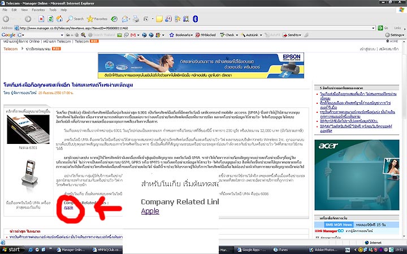Screen dimensions: 407x254
Task: Open the Google toolbar logo
Action: point(8,35)
